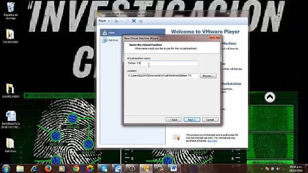Select the Kali-linux desktop folder
The height and width of the screenshot is (173, 308).
click(11, 145)
